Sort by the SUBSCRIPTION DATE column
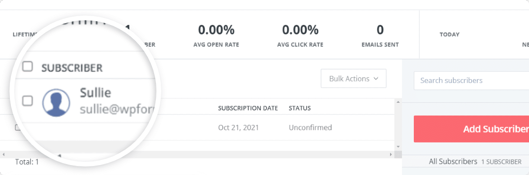The image size is (529, 175). coord(248,108)
